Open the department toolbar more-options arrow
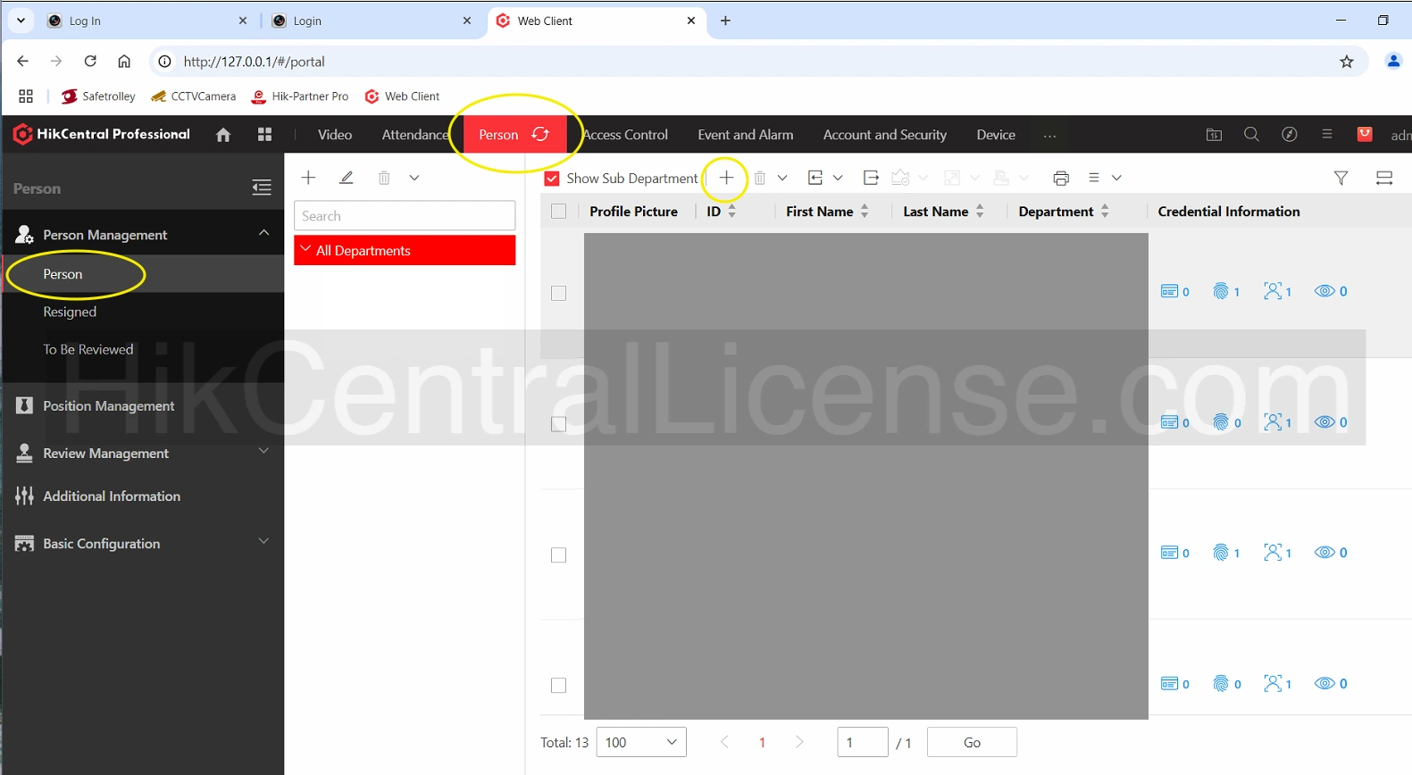Screen dimensions: 1412x775 pos(414,178)
